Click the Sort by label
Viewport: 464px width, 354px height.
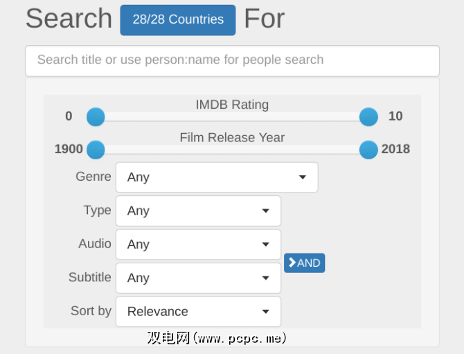click(91, 311)
